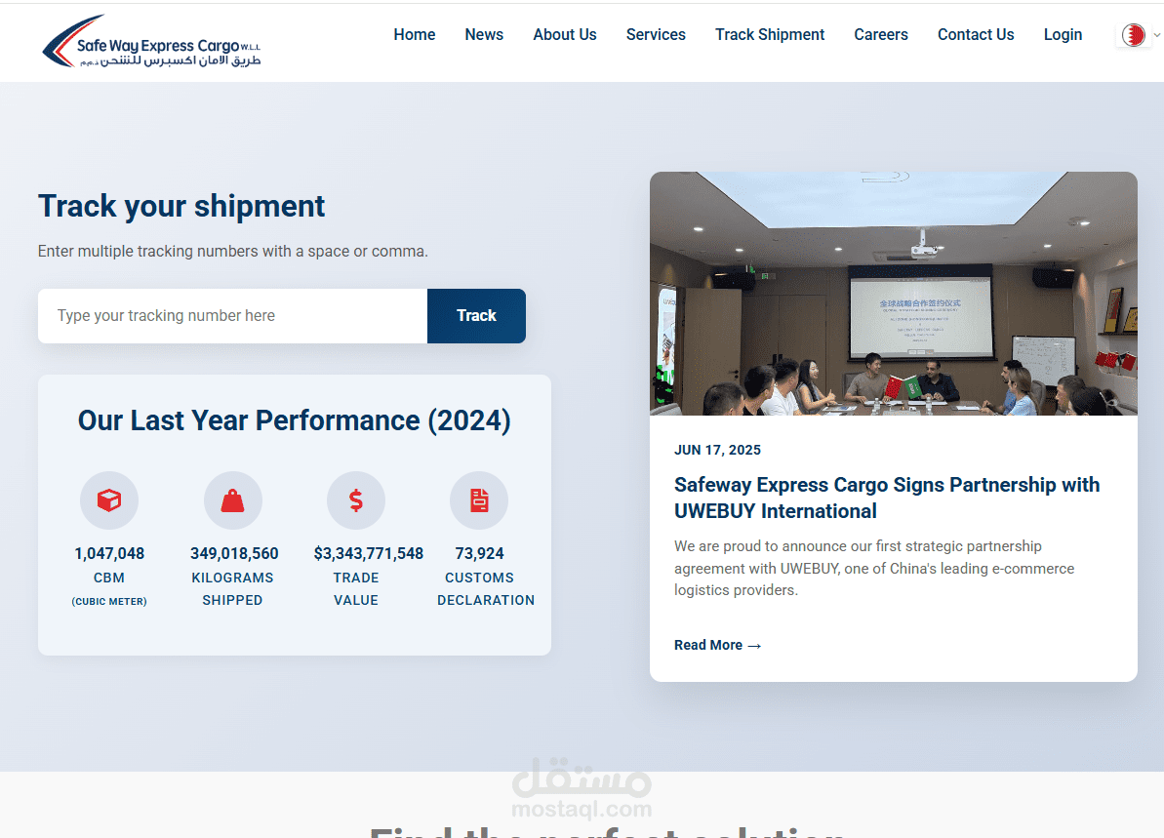Click the Safe Way Express Cargo logo
This screenshot has width=1164, height=838.
click(x=151, y=42)
